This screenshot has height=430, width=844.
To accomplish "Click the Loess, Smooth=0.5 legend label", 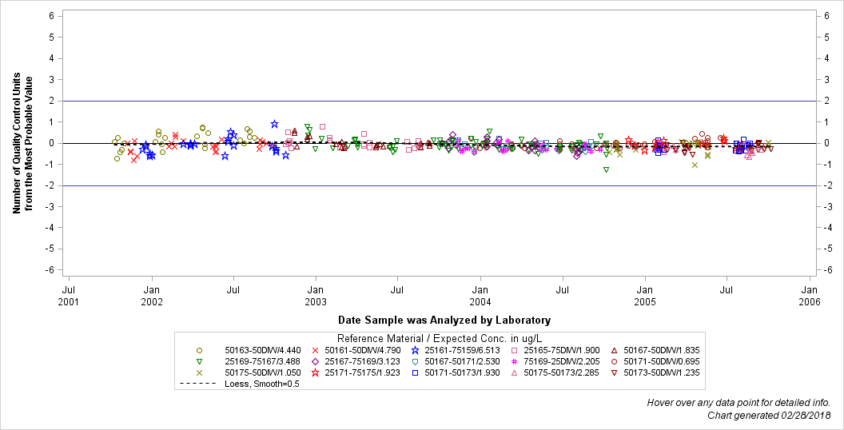I will (x=262, y=384).
